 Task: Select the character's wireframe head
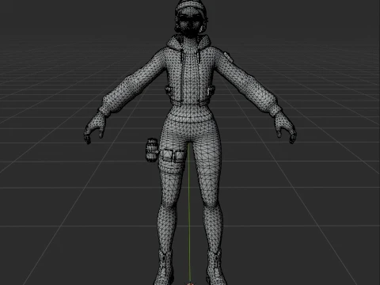[191, 18]
